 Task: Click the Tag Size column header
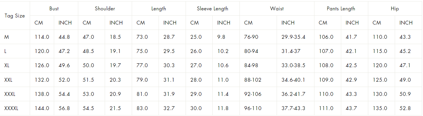click(x=15, y=16)
